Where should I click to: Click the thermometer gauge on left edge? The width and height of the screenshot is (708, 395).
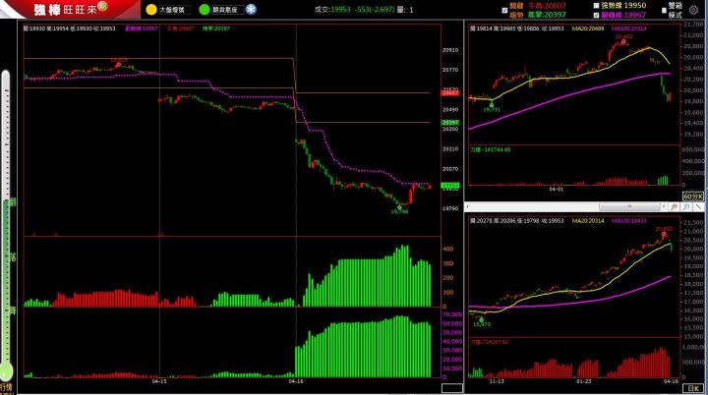7,226
